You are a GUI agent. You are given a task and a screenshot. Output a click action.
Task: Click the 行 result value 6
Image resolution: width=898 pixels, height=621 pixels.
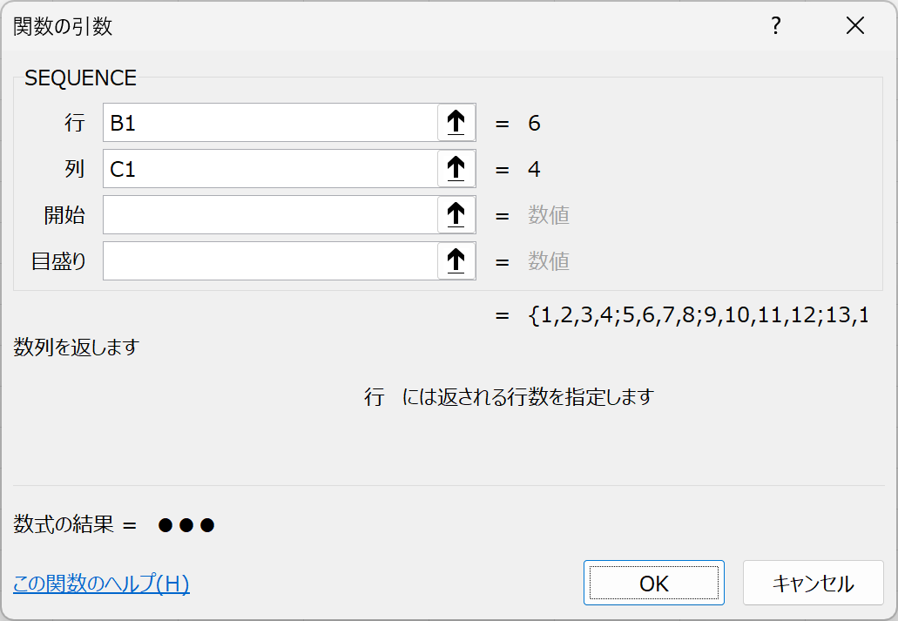coord(534,123)
